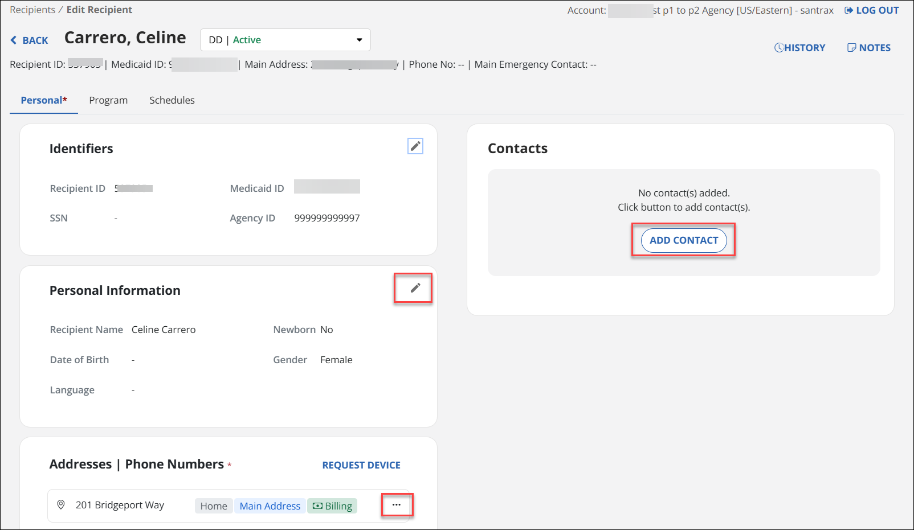Image resolution: width=914 pixels, height=530 pixels.
Task: Expand the DD | Active status dropdown
Action: 285,40
